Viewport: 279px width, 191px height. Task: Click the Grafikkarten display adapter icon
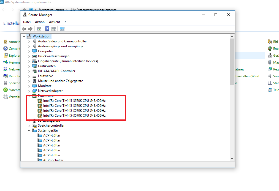[x=34, y=66]
